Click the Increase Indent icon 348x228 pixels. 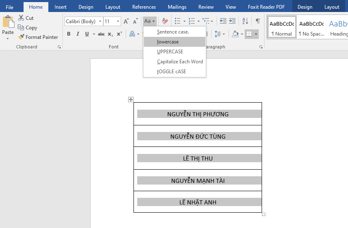coord(232,21)
